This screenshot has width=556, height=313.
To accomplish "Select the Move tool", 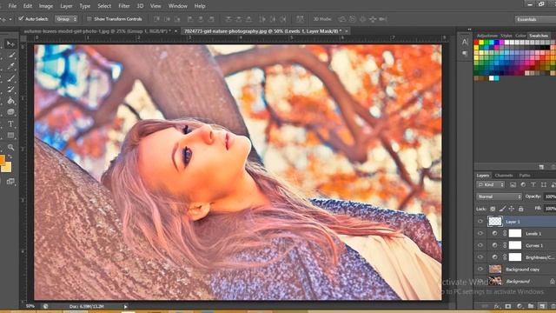I will 10,43.
